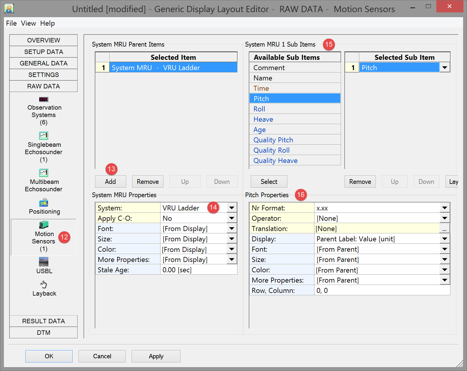Open the Apply C-O dropdown
Screen dimensions: 467x371
pyautogui.click(x=232, y=218)
